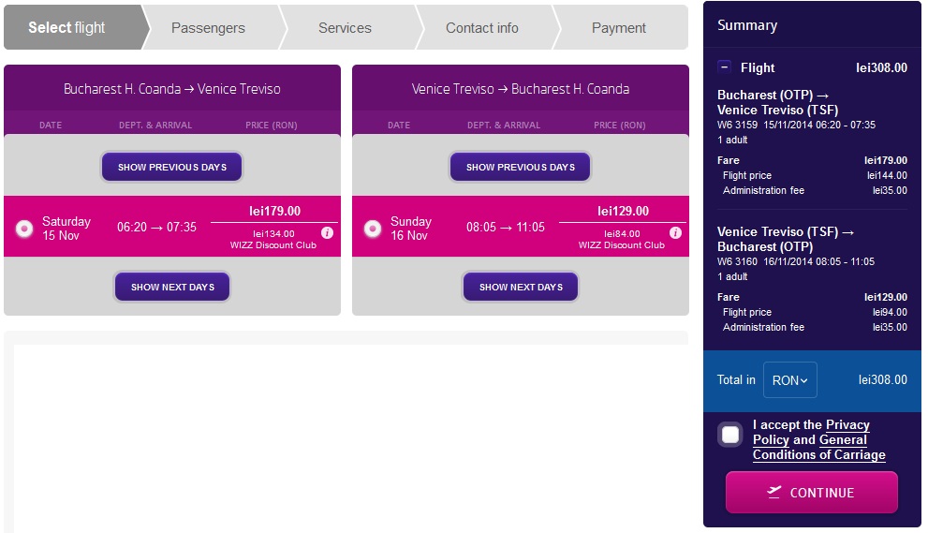This screenshot has width=928, height=533.
Task: Open the RON currency dropdown
Action: (x=789, y=380)
